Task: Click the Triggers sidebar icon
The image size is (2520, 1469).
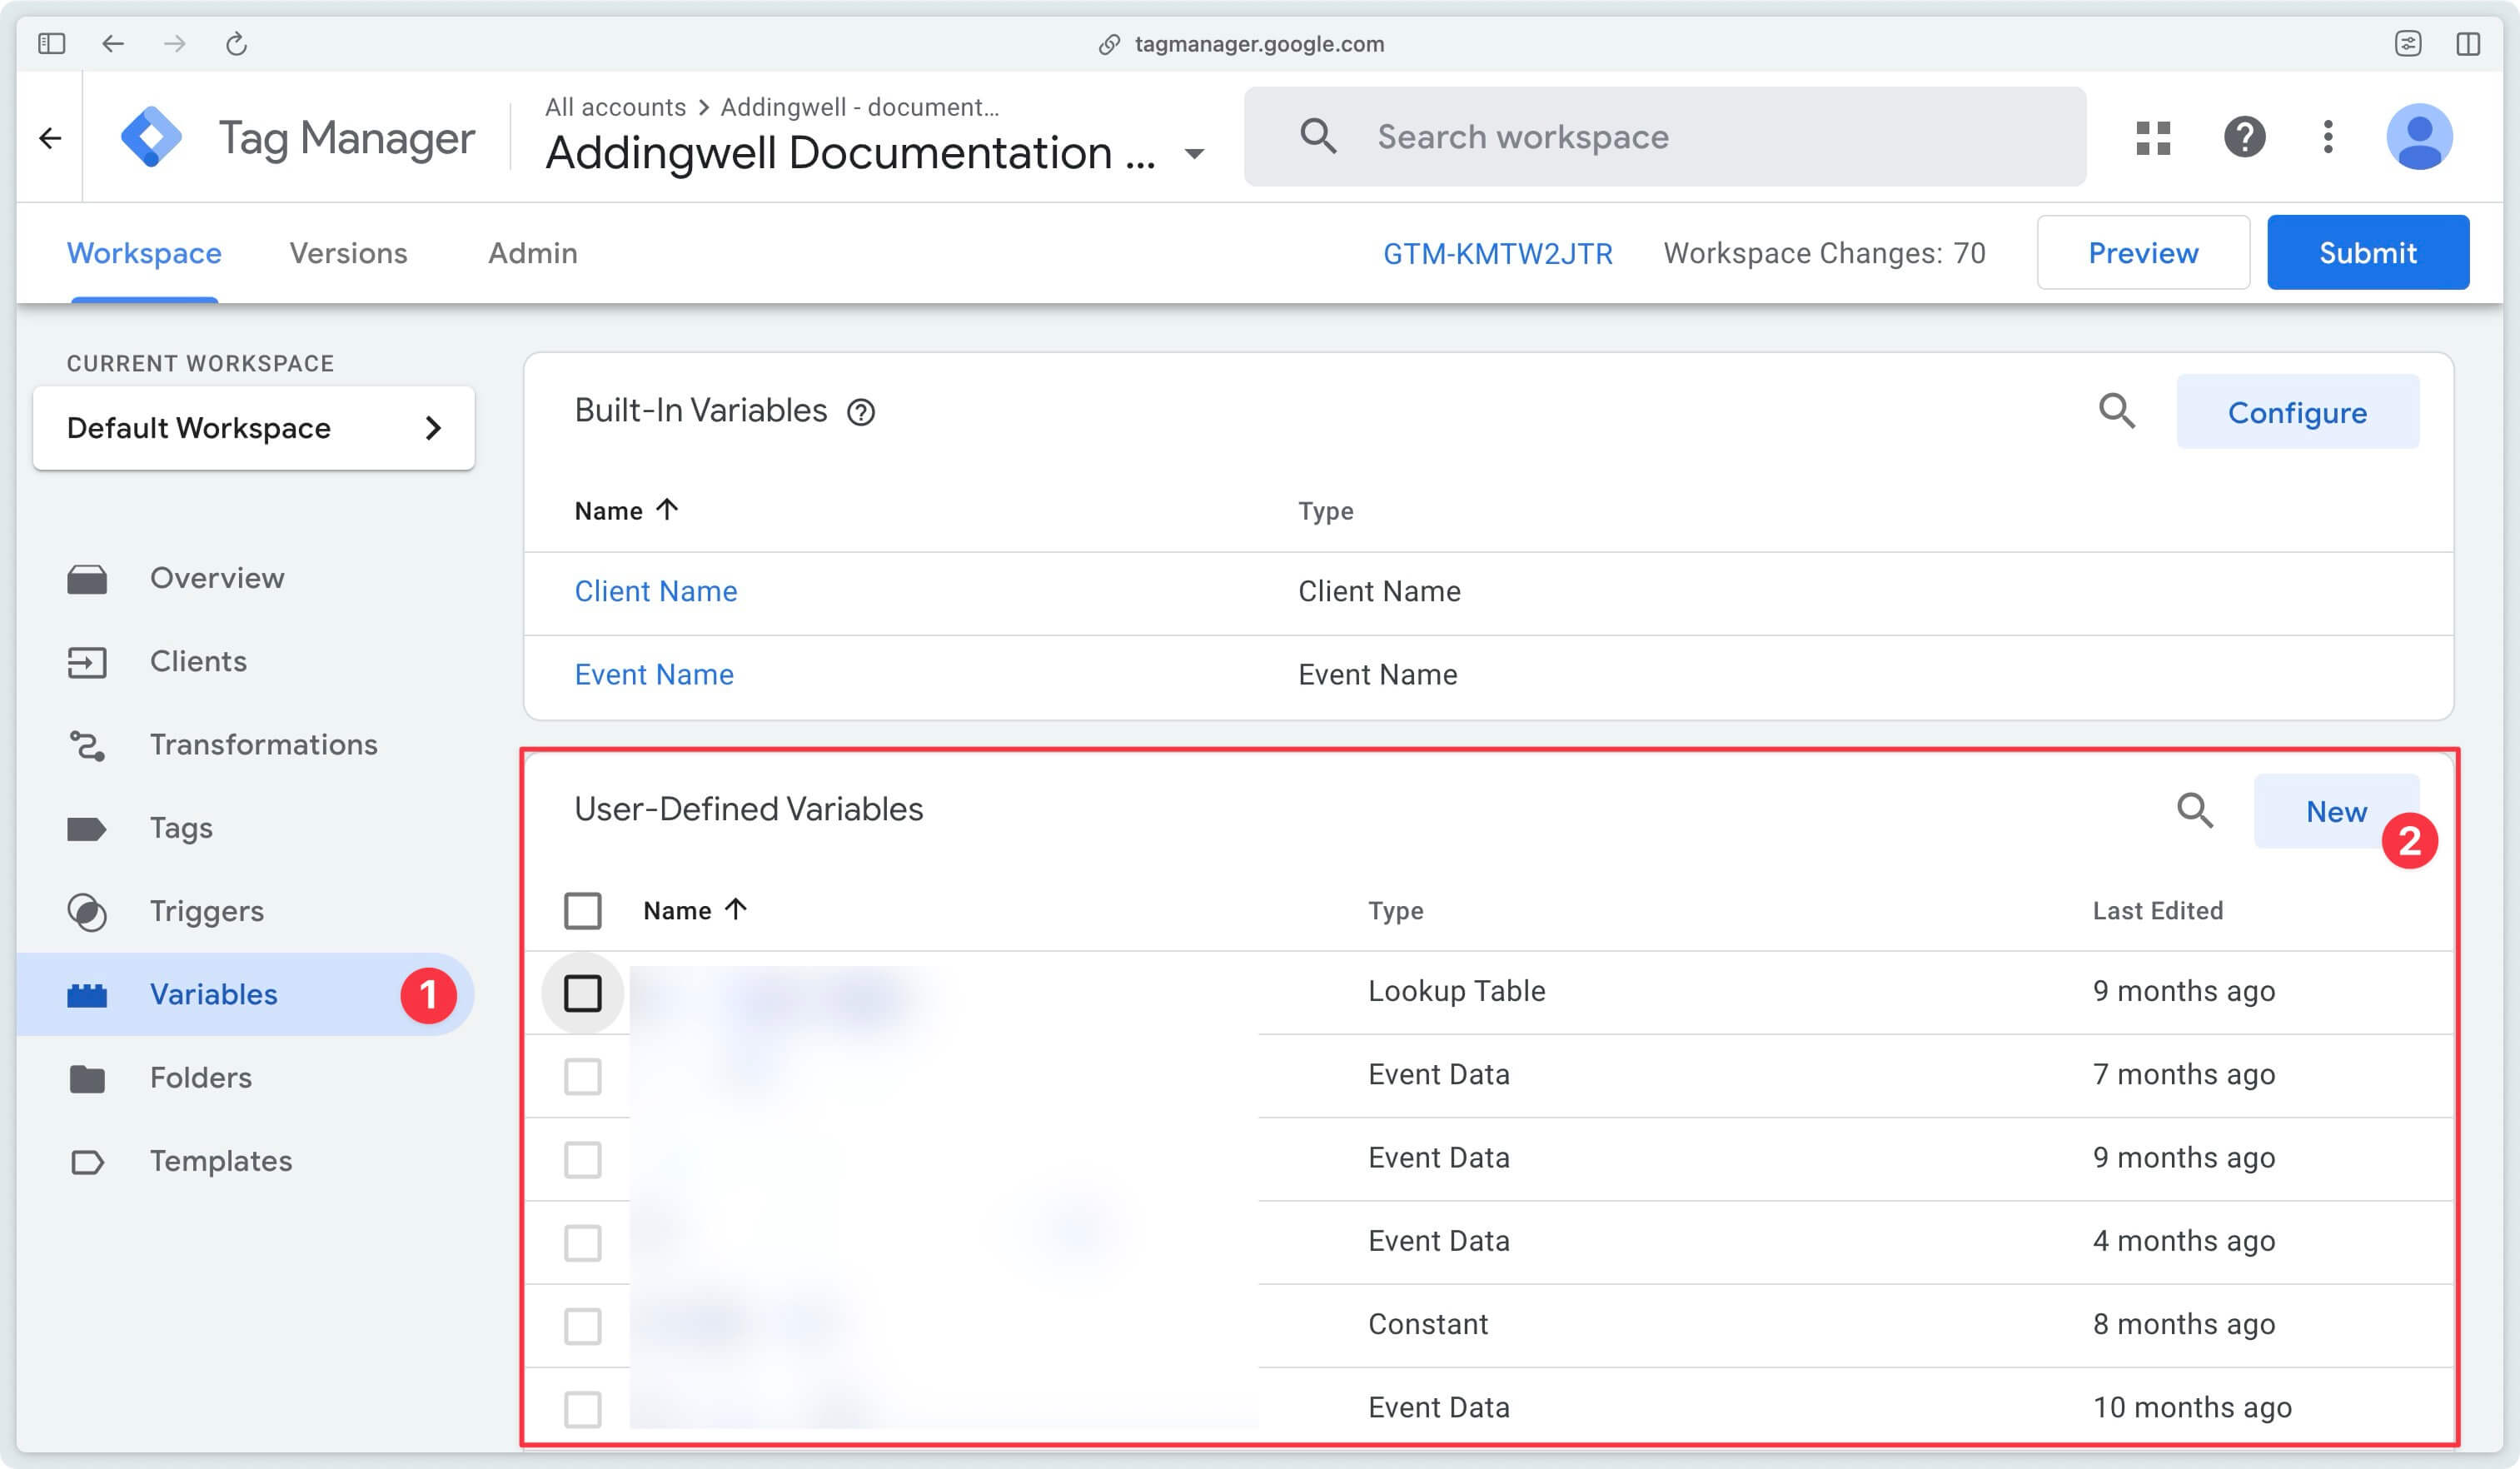Action: (87, 912)
